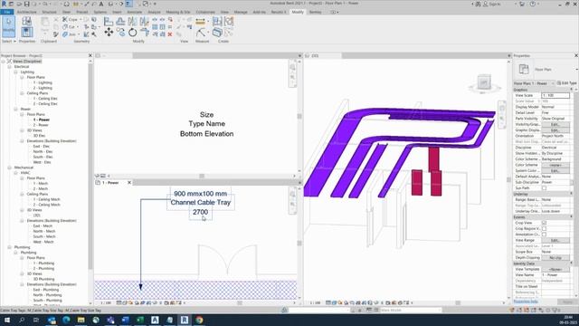Screen dimensions: 579x326
Task: Click the View Scale input field
Action: [555, 95]
